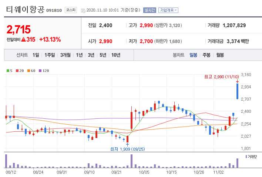262x177 pixels.
Task: Click the 1,801 price axis label
Action: 246,148
